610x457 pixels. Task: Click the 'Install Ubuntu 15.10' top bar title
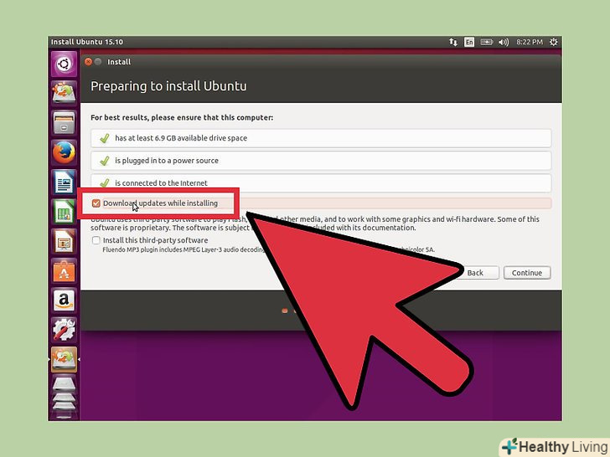click(x=87, y=42)
